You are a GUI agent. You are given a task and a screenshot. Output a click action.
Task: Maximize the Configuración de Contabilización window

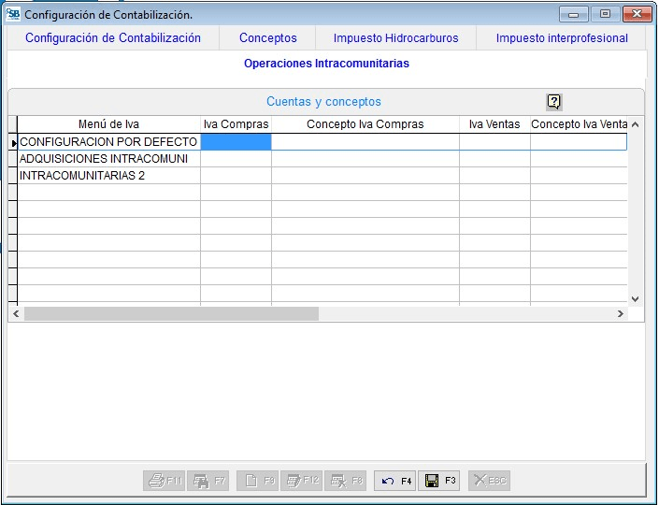click(605, 14)
